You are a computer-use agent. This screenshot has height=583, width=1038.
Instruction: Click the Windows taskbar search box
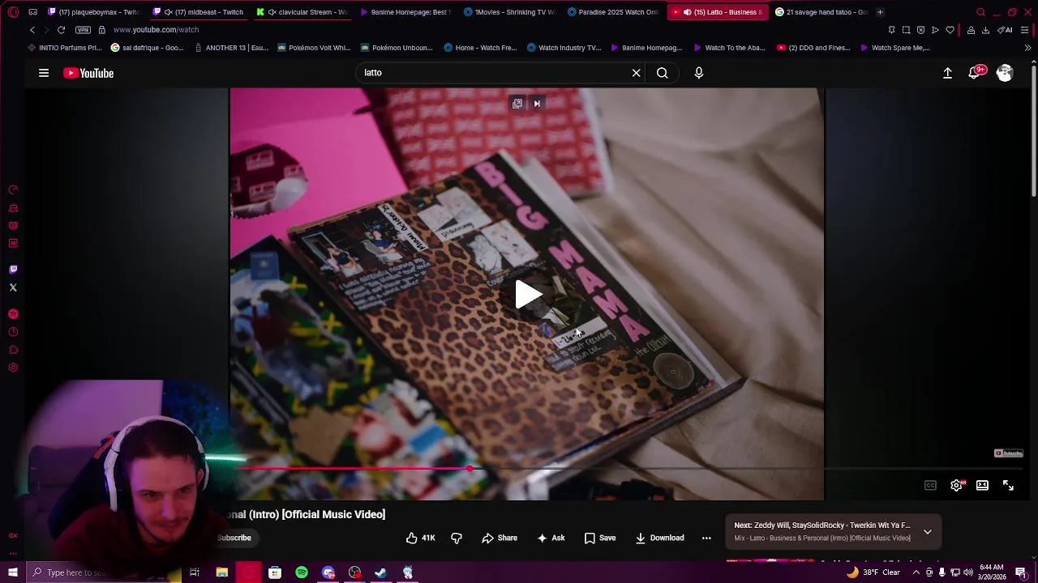point(104,572)
